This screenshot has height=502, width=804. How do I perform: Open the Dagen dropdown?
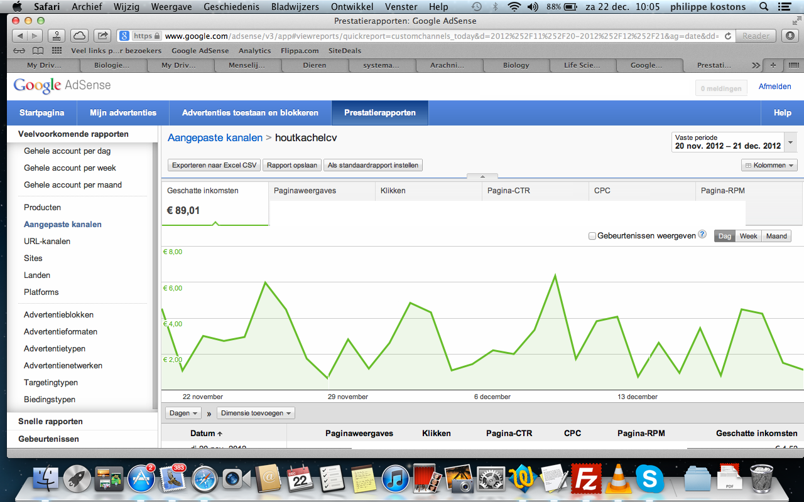coord(183,413)
